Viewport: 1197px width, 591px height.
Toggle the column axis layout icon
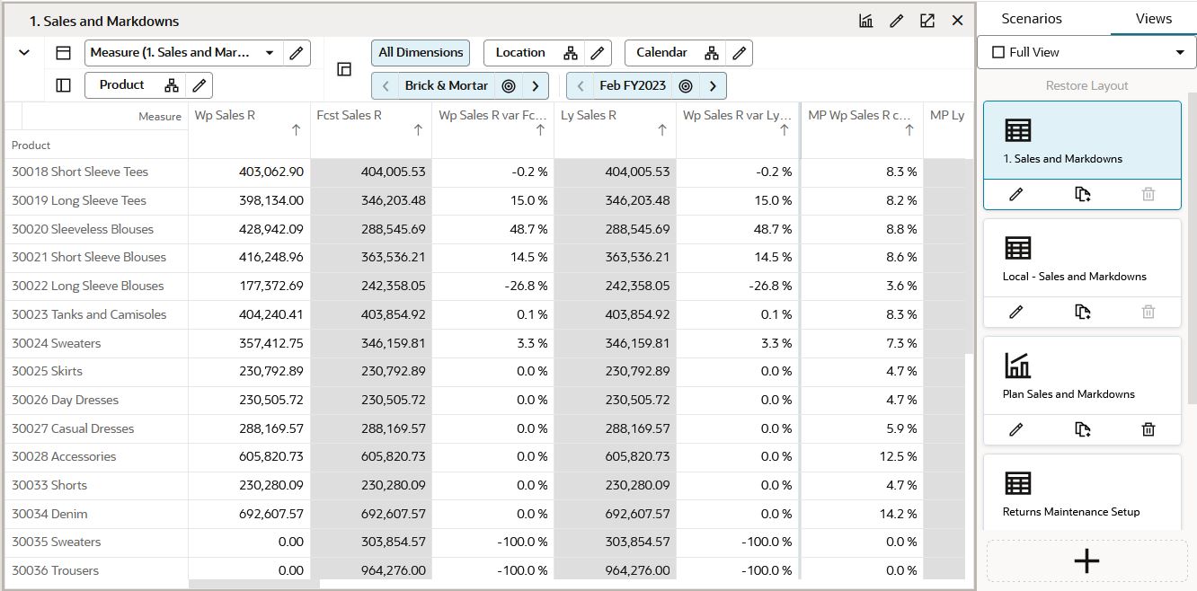point(63,53)
